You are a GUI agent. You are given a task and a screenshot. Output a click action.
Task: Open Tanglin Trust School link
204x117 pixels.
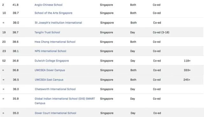(47, 32)
